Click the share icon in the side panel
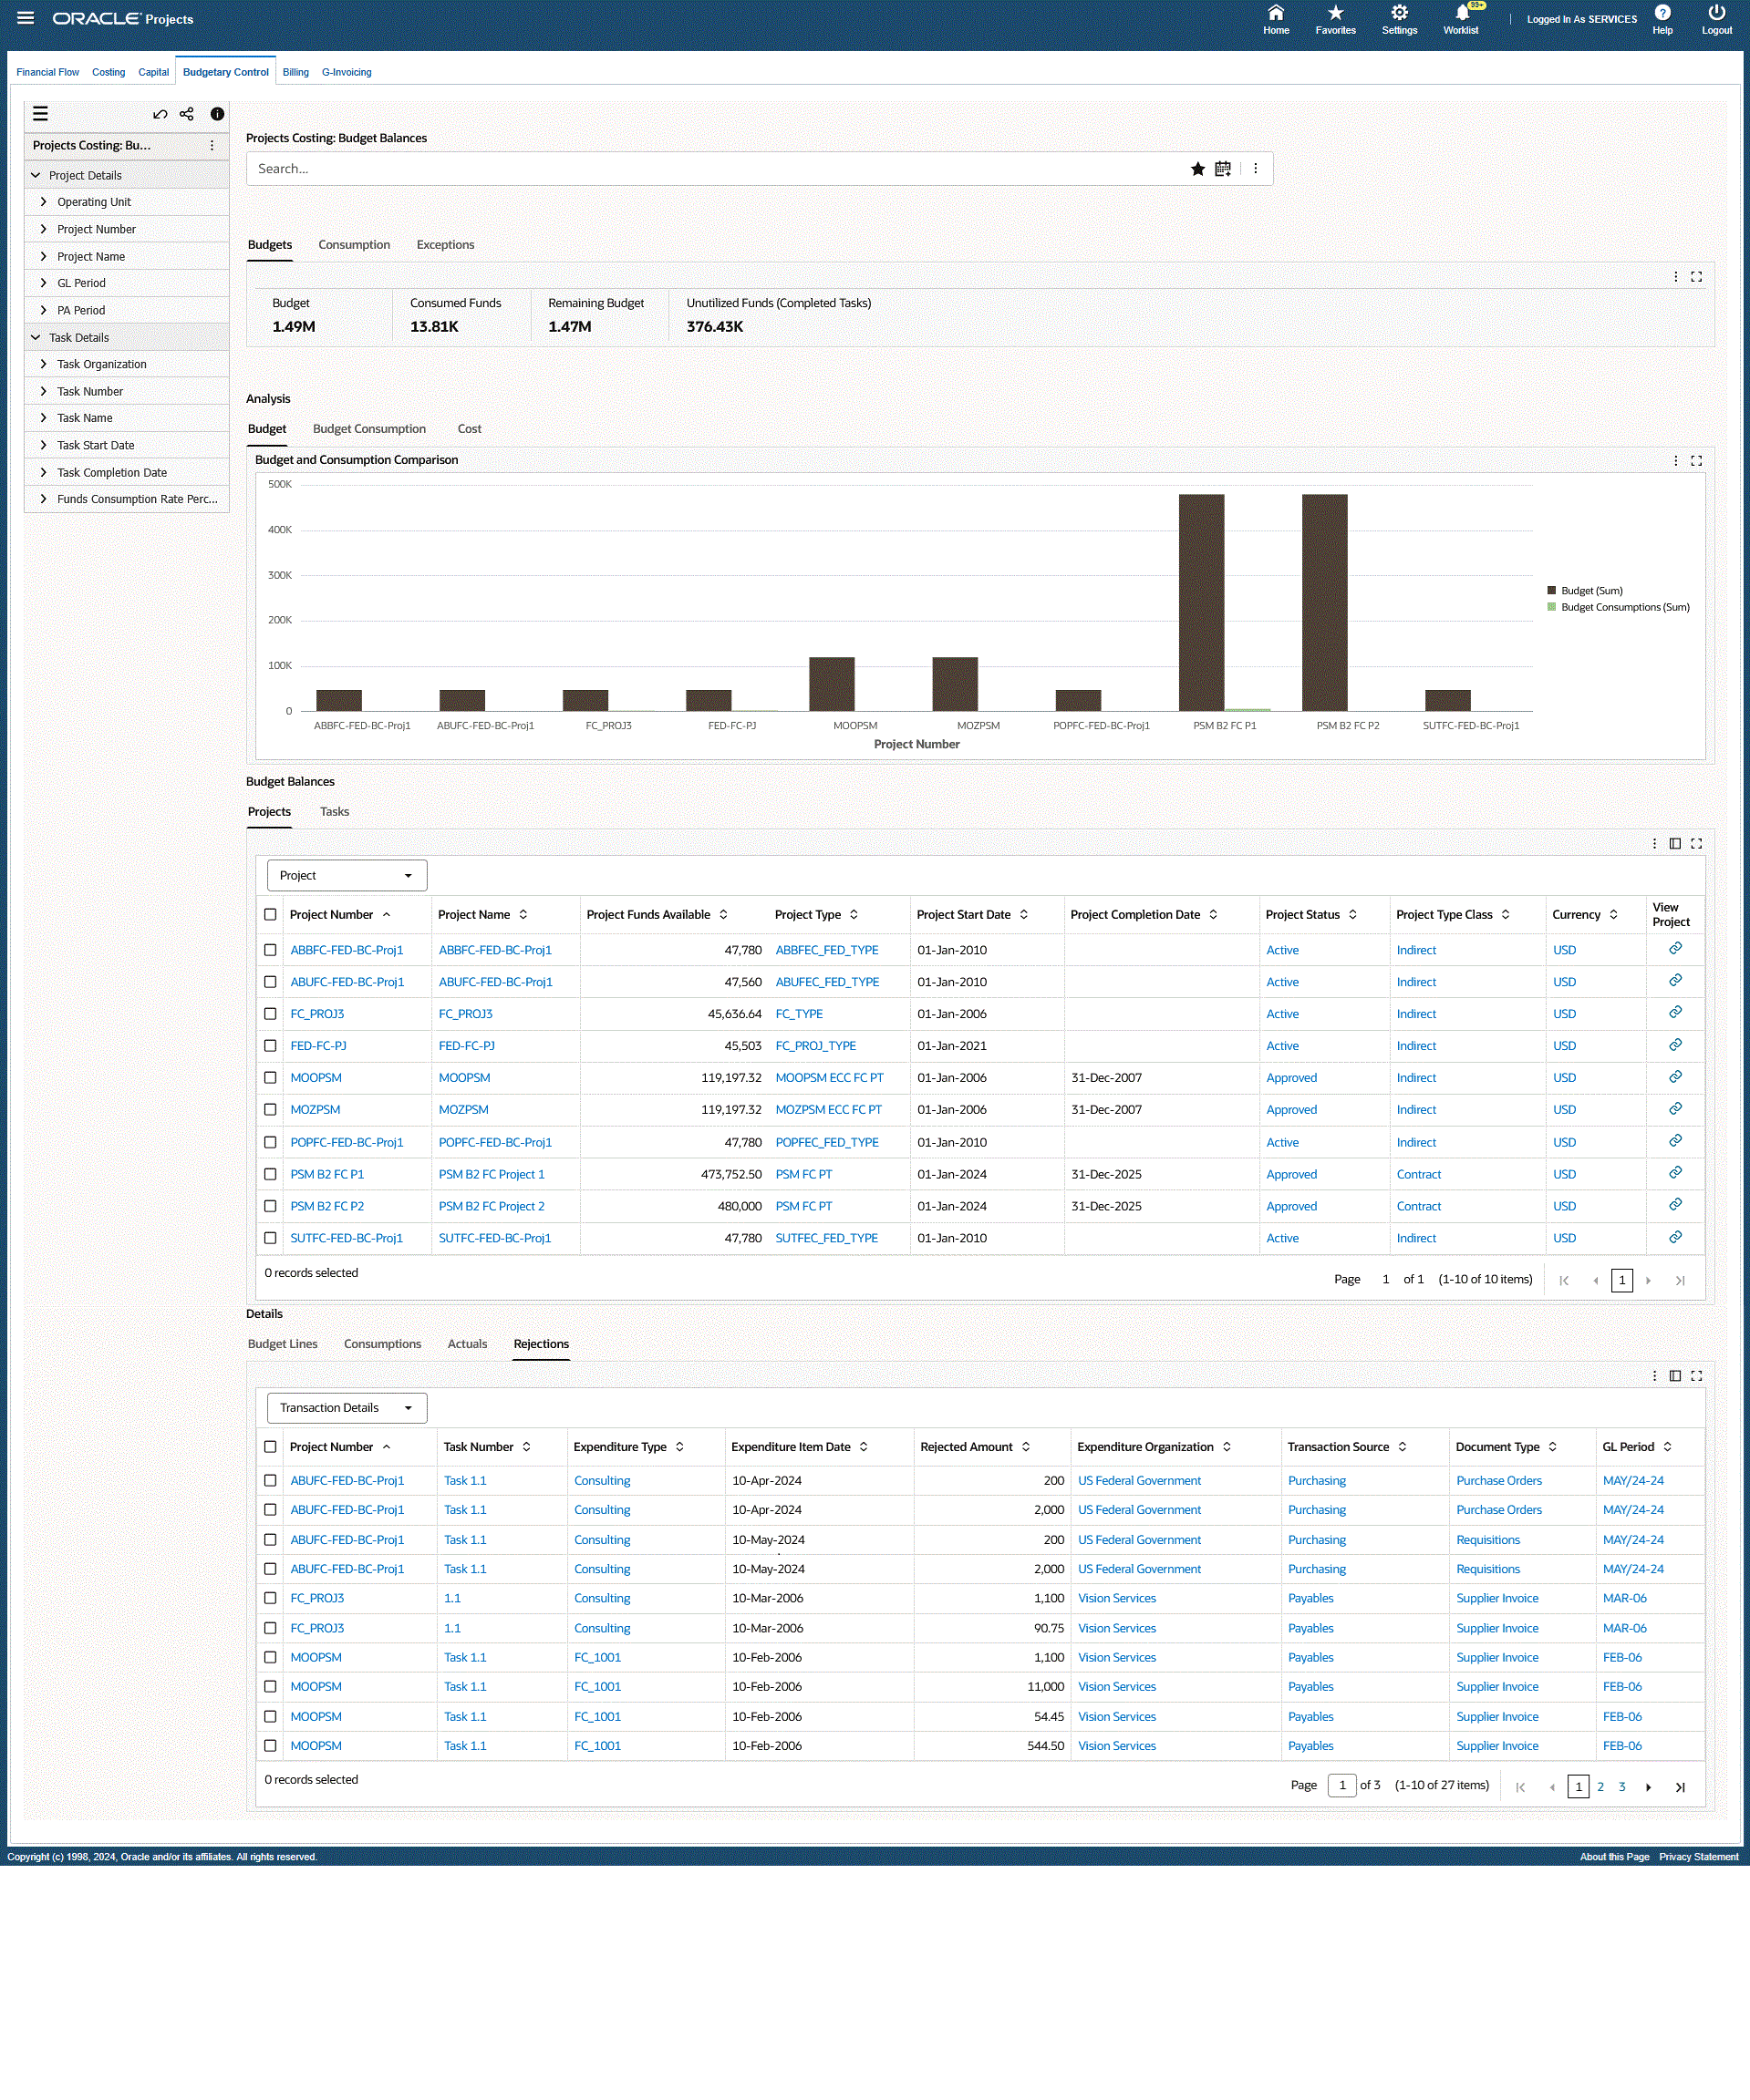Screen dimensions: 1750x2100 pyautogui.click(x=187, y=114)
